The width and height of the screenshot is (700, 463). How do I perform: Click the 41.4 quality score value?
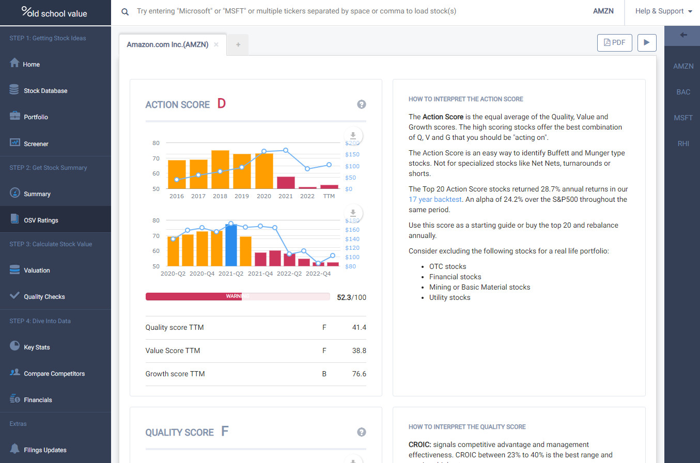pos(359,327)
